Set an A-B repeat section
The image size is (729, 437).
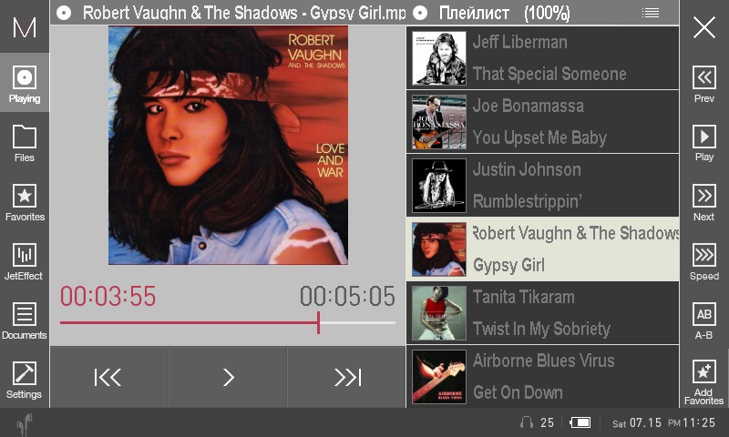(x=703, y=314)
